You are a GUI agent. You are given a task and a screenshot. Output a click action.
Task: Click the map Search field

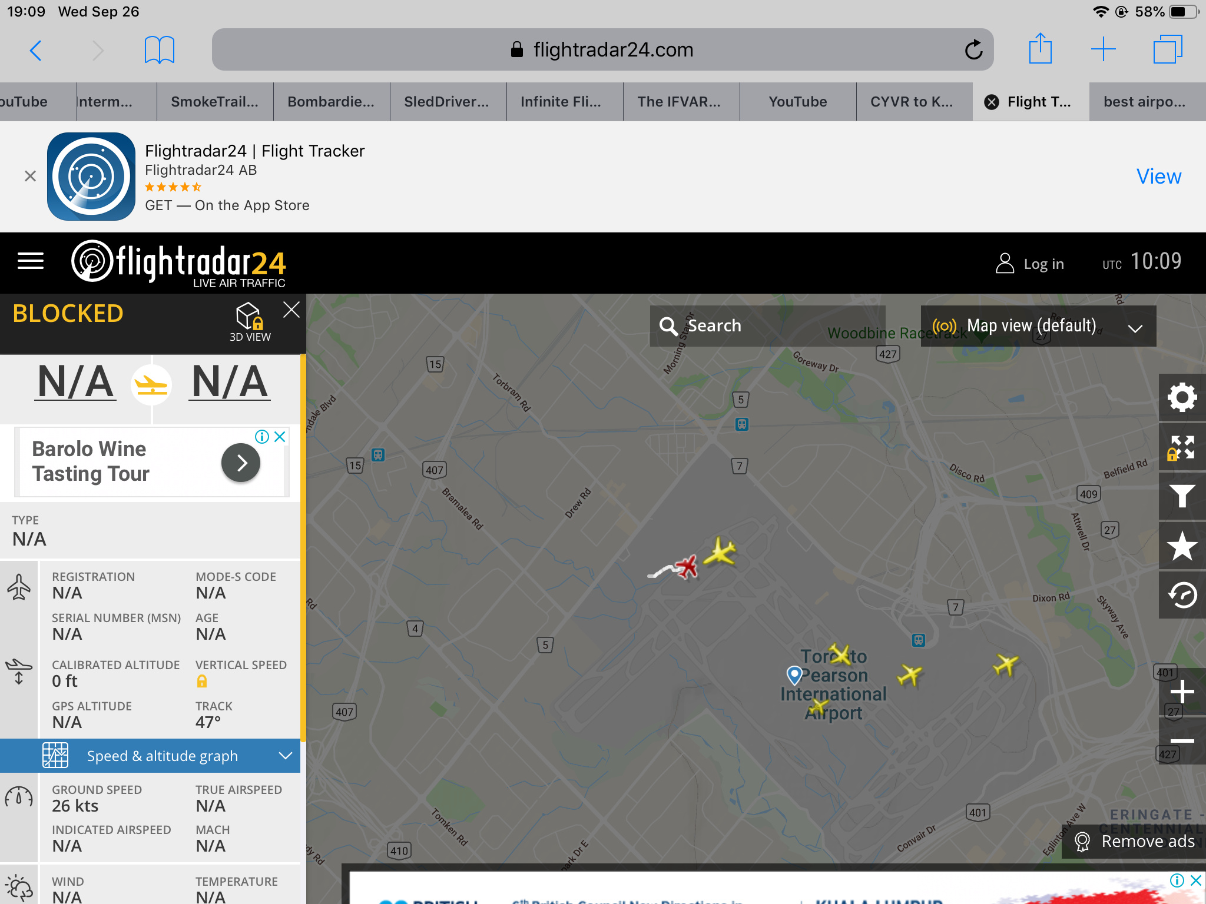(x=766, y=326)
